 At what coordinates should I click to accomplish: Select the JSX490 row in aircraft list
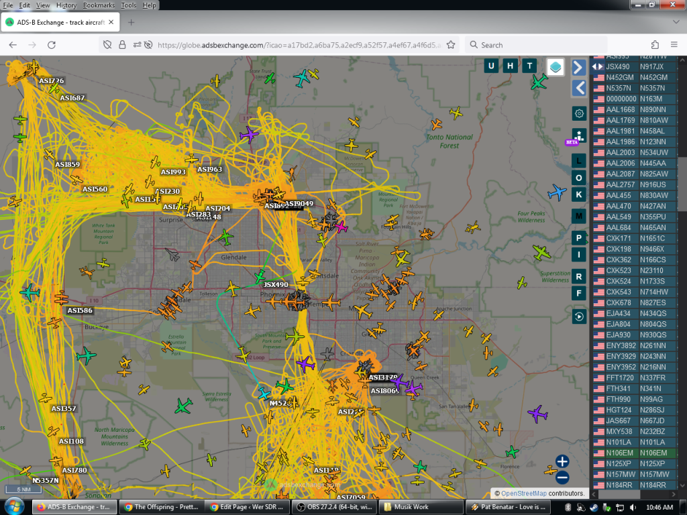634,66
